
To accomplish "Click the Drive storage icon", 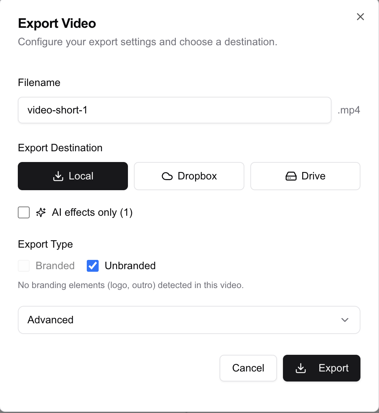I will tap(291, 176).
